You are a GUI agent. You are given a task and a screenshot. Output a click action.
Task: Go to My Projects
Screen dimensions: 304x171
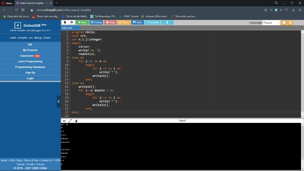[30, 50]
